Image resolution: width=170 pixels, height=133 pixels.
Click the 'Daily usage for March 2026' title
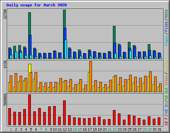[37, 5]
